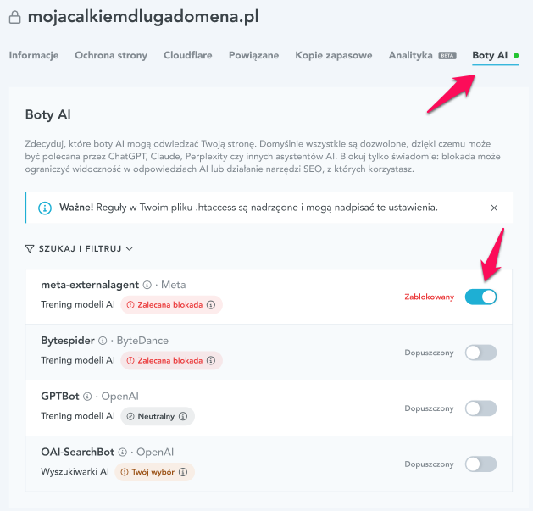Click the info icon beside Bytespider name

pos(103,341)
